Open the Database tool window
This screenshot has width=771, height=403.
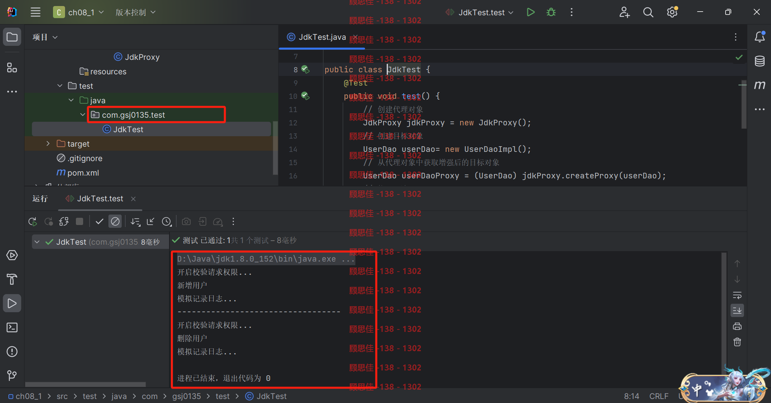pyautogui.click(x=759, y=61)
